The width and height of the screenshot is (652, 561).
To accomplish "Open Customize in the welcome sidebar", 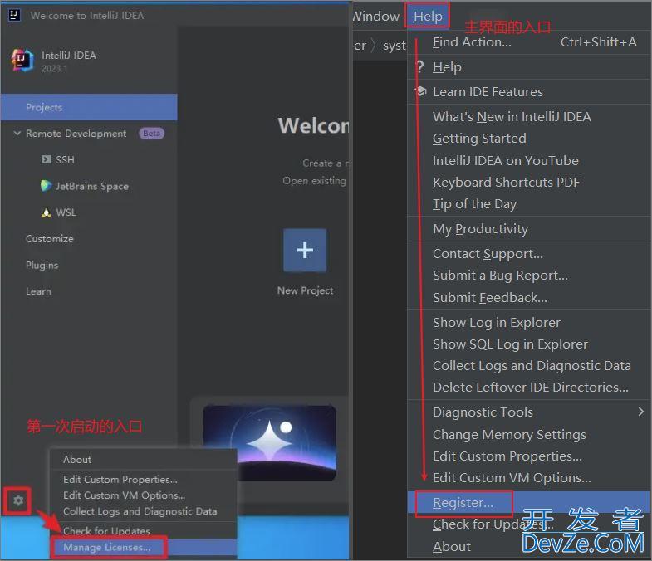I will (50, 239).
